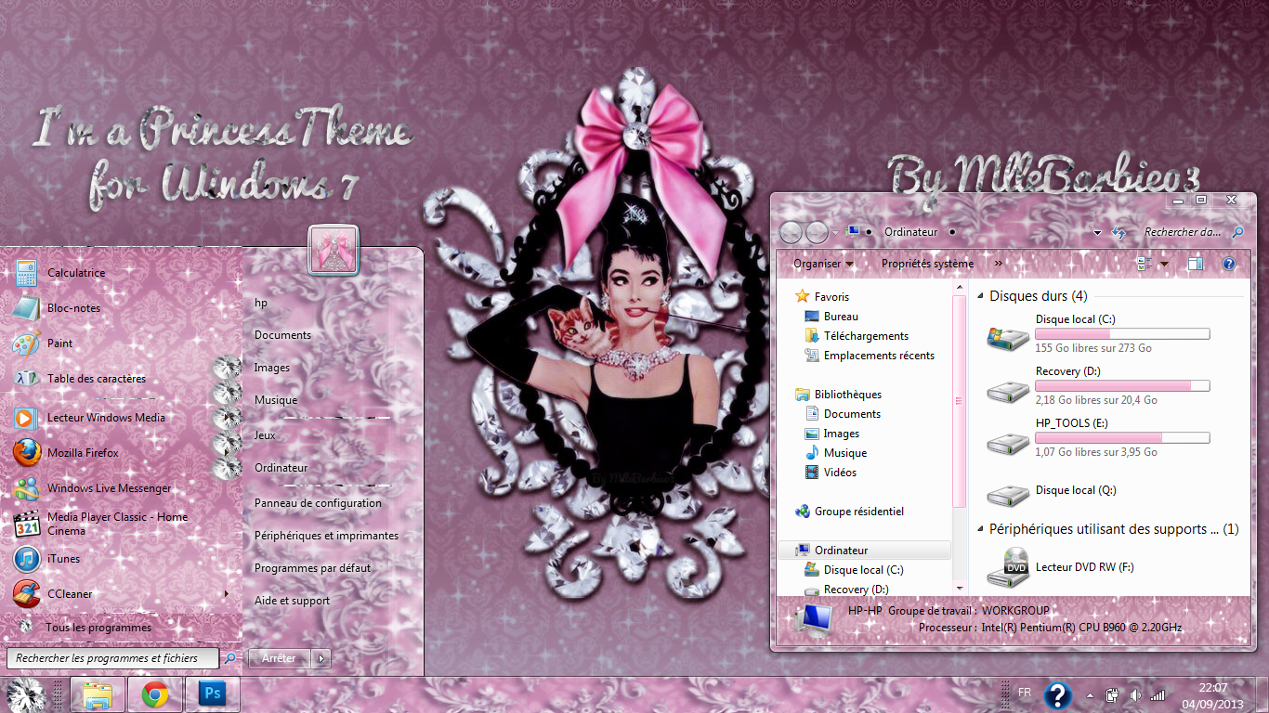Screen dimensions: 1269x713
Task: Focus the Rechercher les programmes et fichiers box
Action: point(113,658)
